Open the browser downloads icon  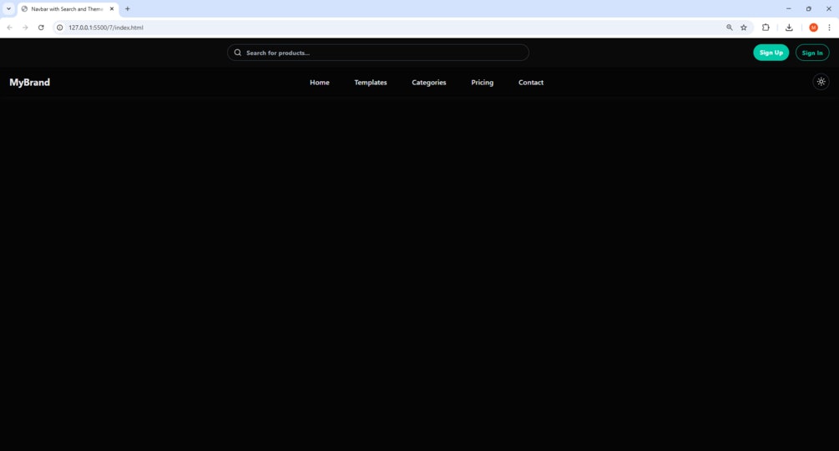tap(789, 28)
